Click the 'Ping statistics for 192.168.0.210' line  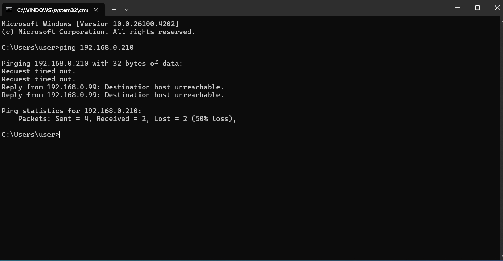[x=71, y=111]
